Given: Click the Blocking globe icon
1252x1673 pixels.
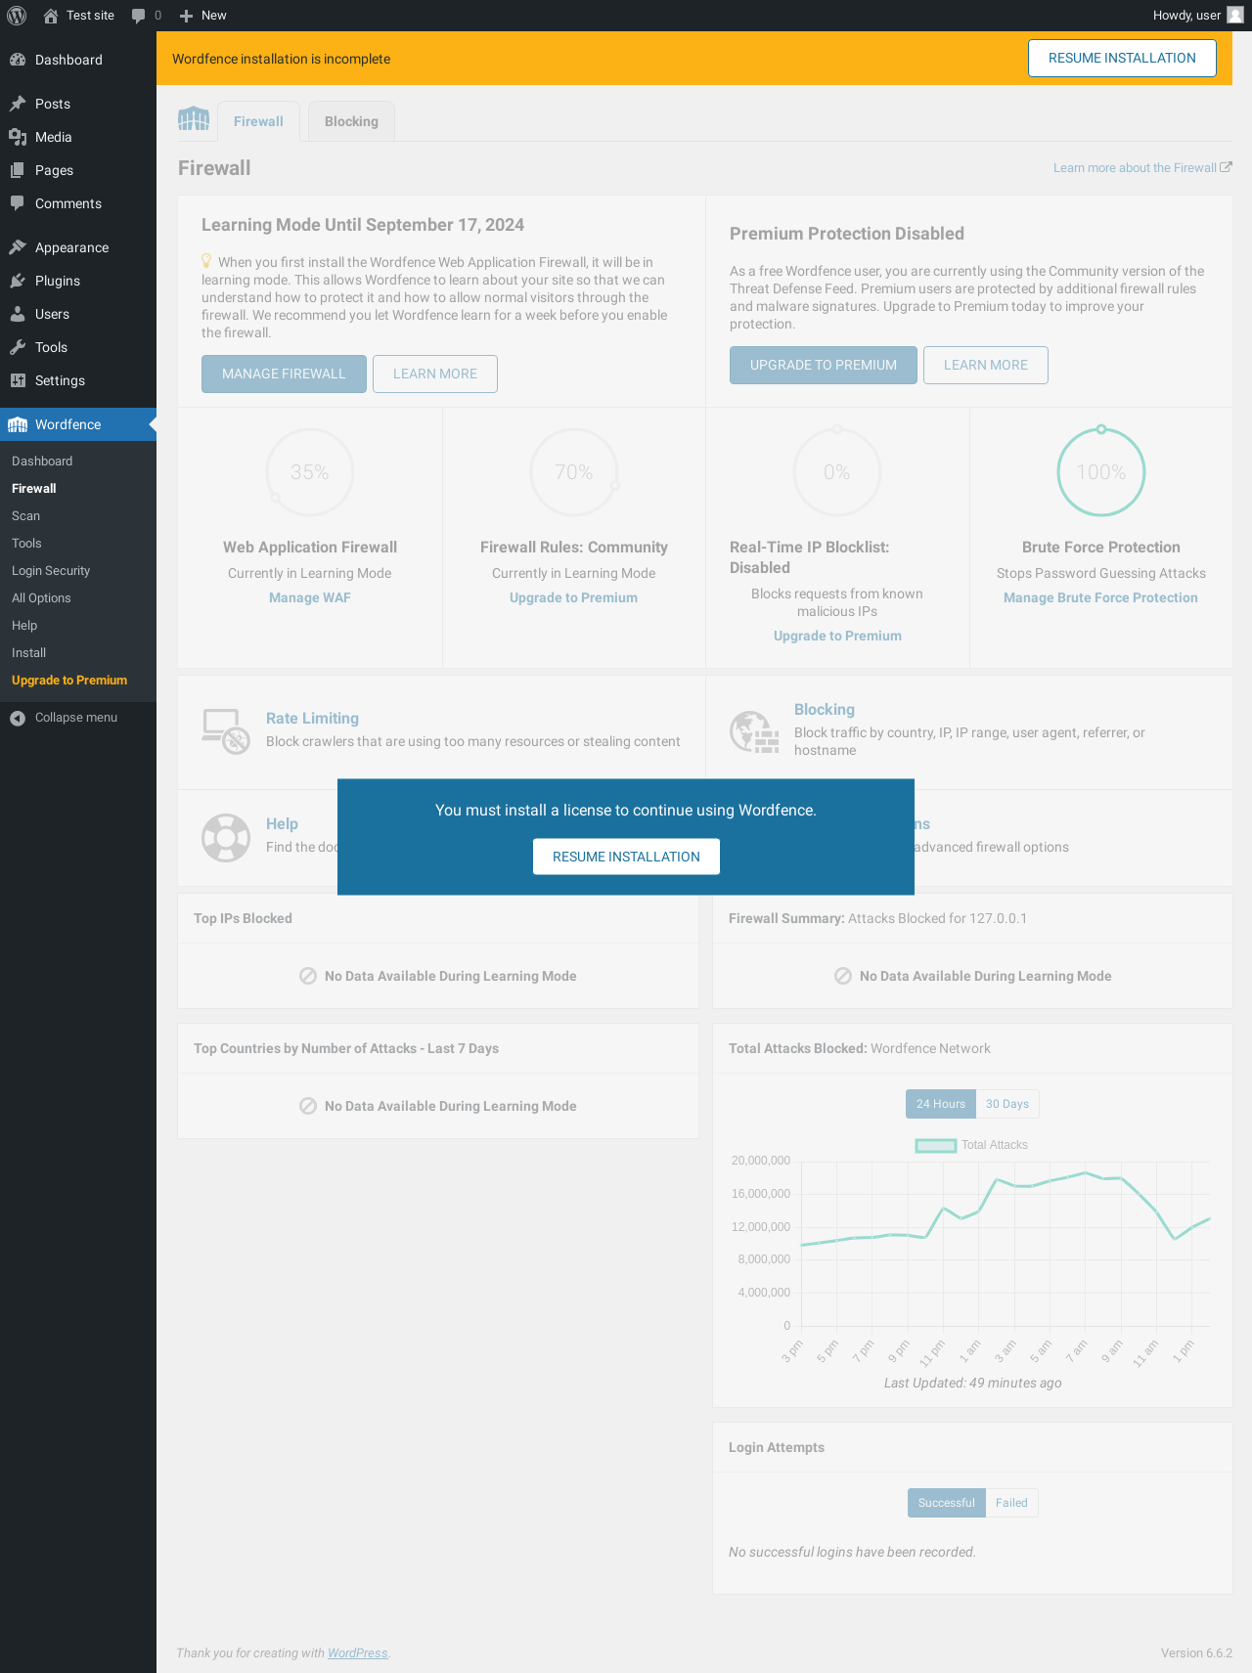Looking at the screenshot, I should (754, 731).
